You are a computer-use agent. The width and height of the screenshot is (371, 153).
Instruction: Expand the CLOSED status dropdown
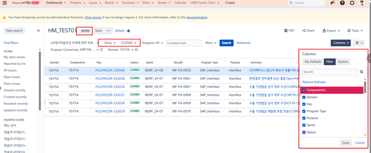129,43
